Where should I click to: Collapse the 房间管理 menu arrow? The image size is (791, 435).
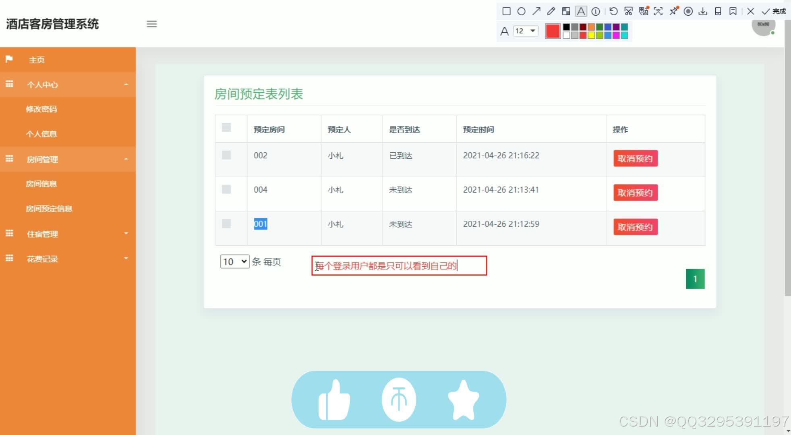click(x=126, y=159)
